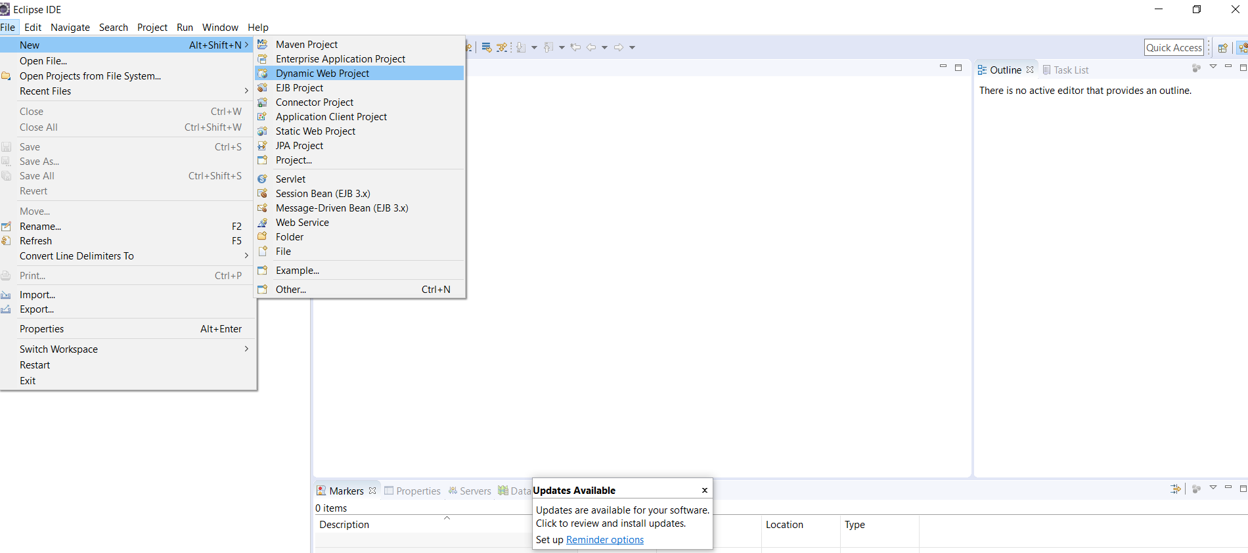
Task: Select Dynamic Web Project from New submenu
Action: coord(322,74)
